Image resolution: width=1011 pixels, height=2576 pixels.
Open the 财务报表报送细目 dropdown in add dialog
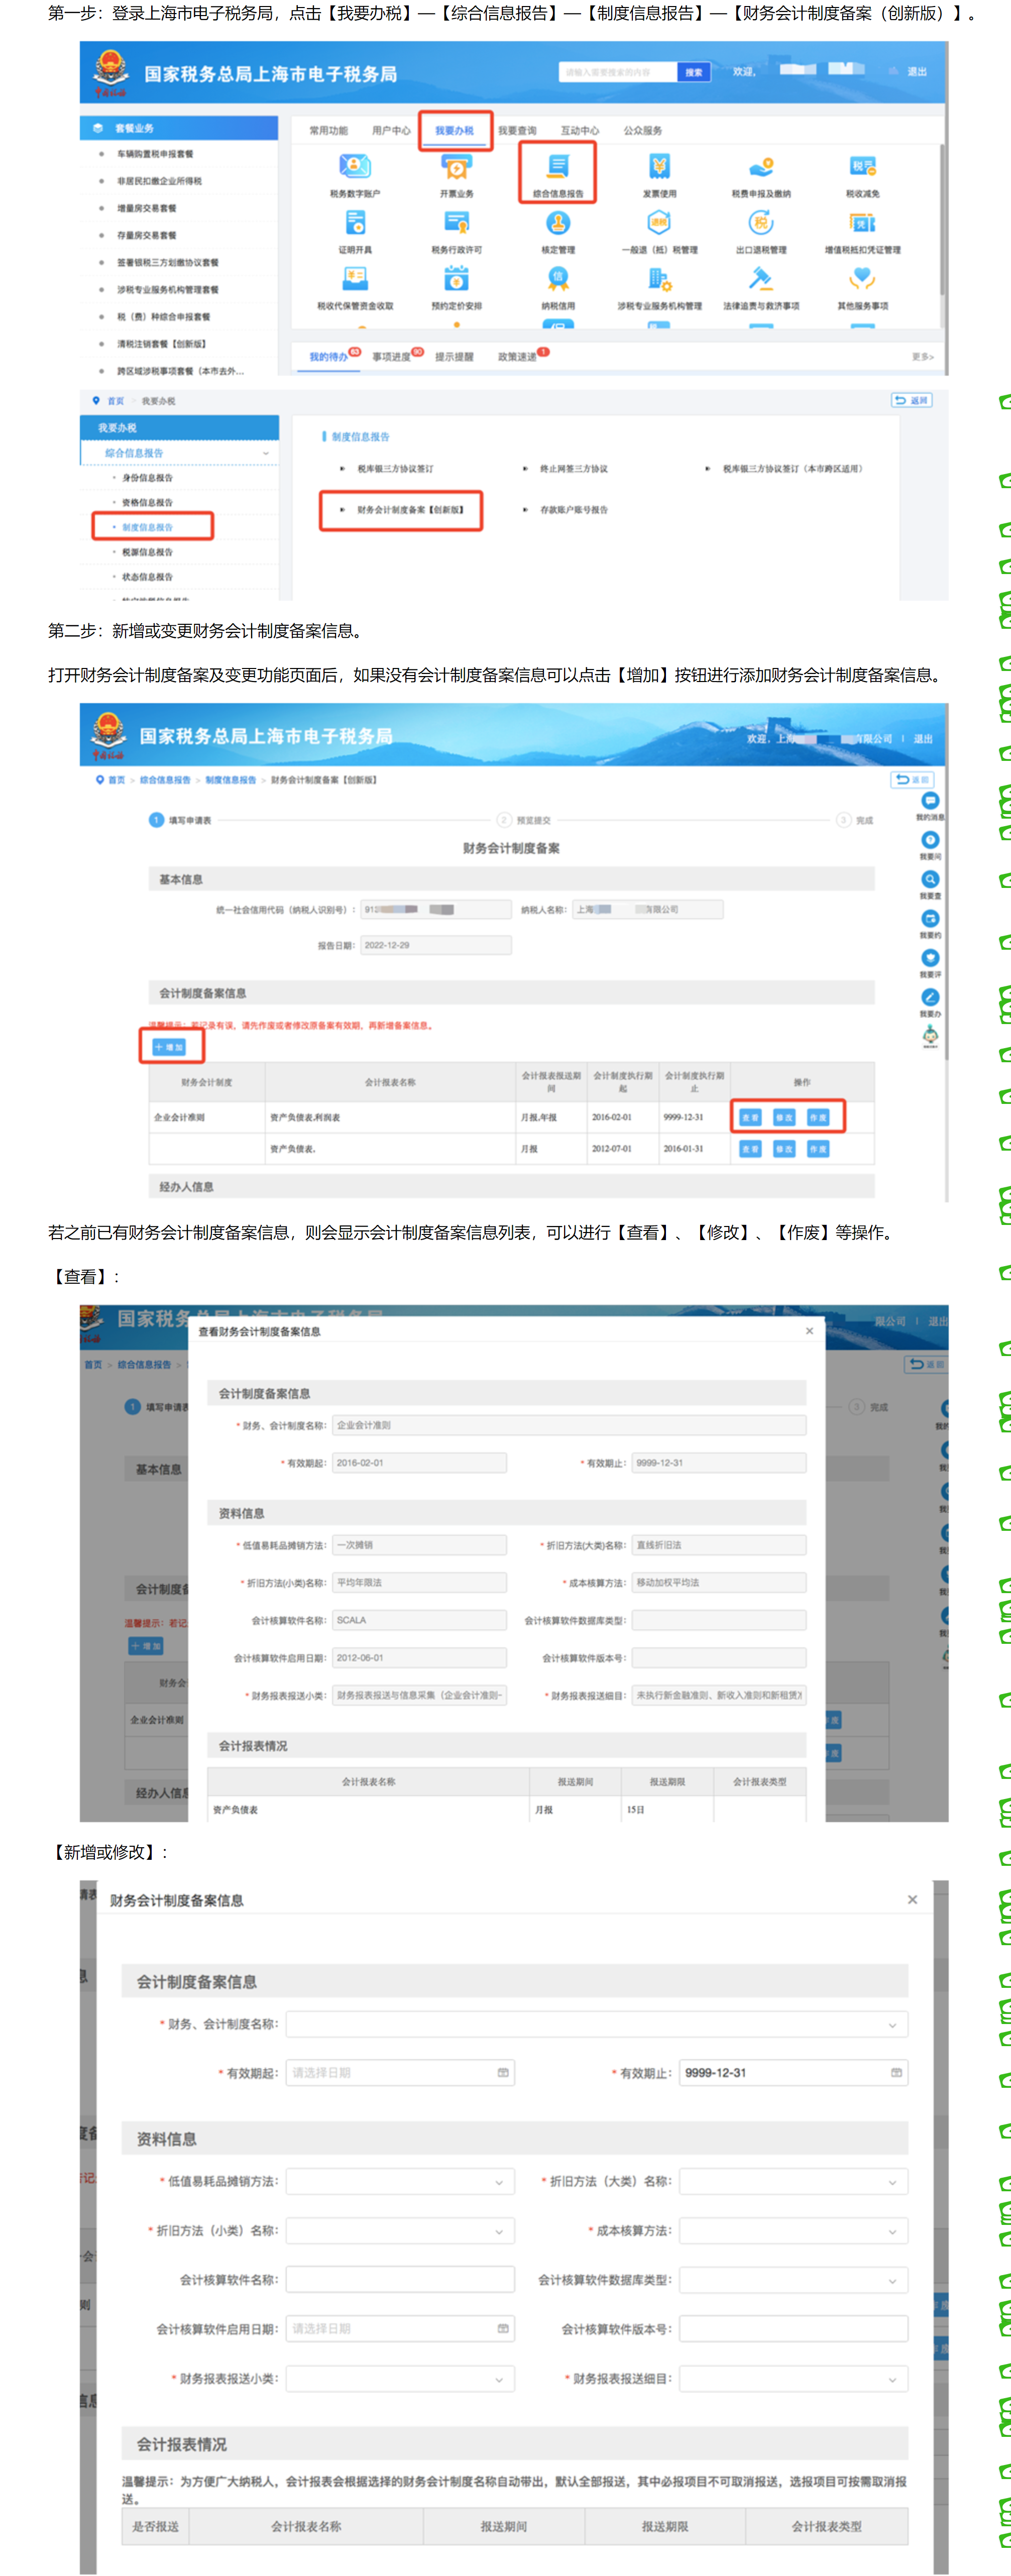(794, 2379)
